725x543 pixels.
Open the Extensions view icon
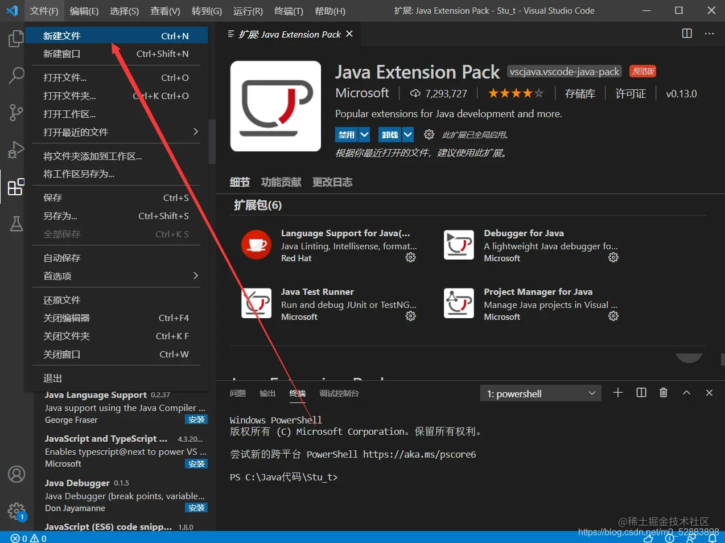16,187
